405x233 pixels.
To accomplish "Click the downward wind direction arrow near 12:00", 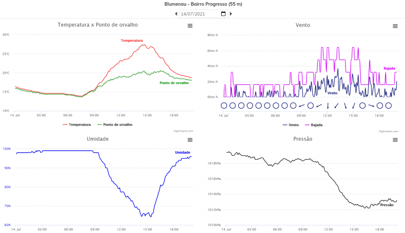I will click(328, 106).
